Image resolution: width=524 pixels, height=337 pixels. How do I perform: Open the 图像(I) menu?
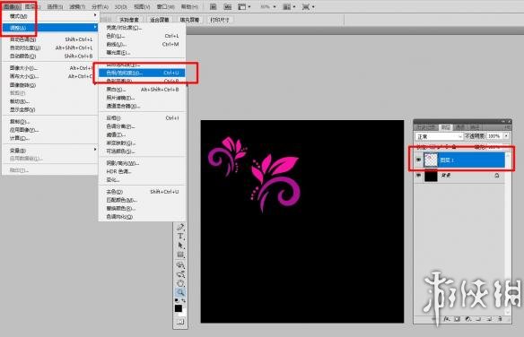(x=12, y=6)
